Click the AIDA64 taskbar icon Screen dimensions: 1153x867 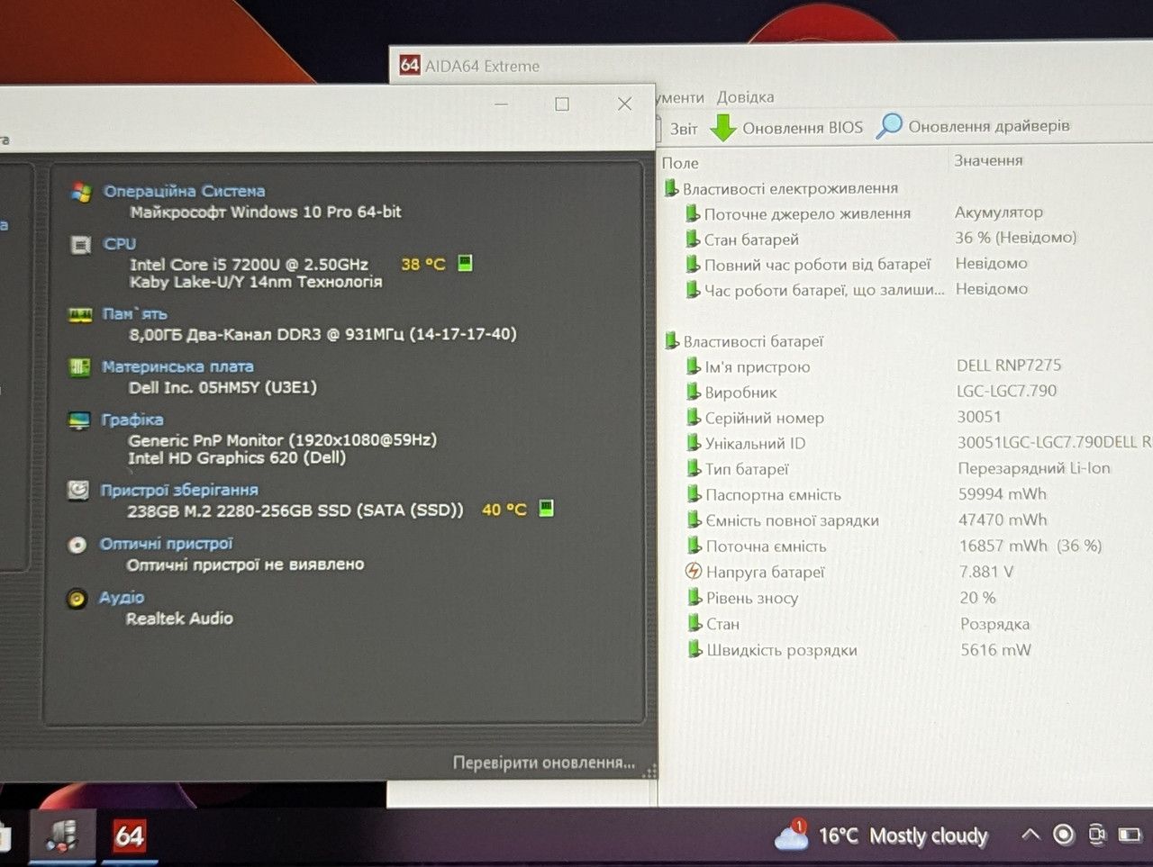[129, 835]
